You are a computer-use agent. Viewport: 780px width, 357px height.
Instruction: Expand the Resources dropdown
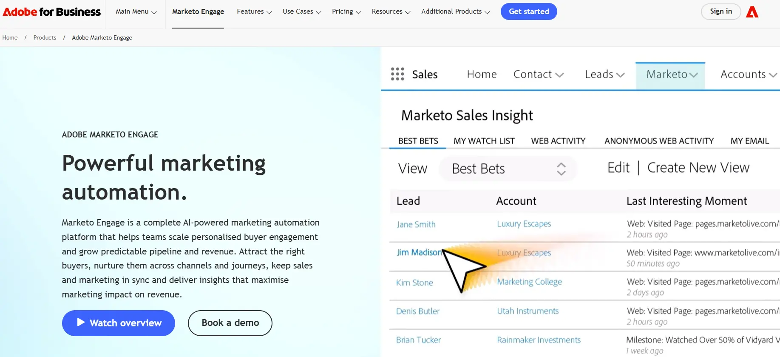click(391, 11)
